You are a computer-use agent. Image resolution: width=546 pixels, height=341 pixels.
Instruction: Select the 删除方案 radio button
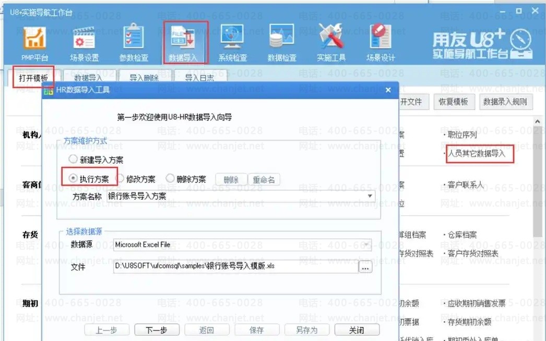click(170, 179)
